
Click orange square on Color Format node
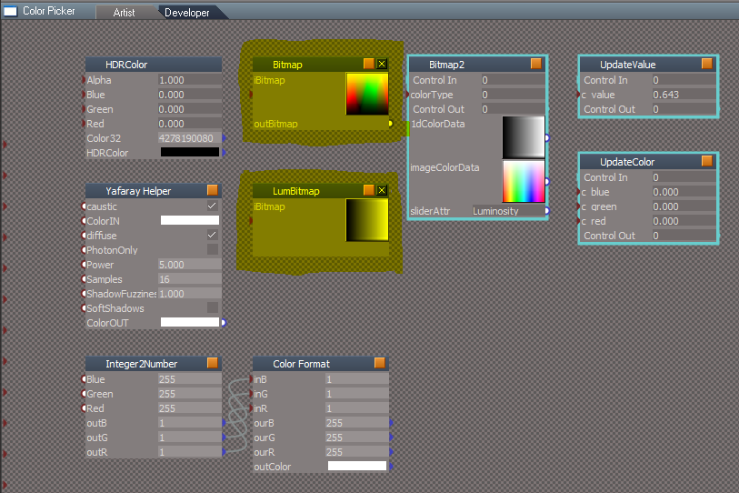[380, 363]
